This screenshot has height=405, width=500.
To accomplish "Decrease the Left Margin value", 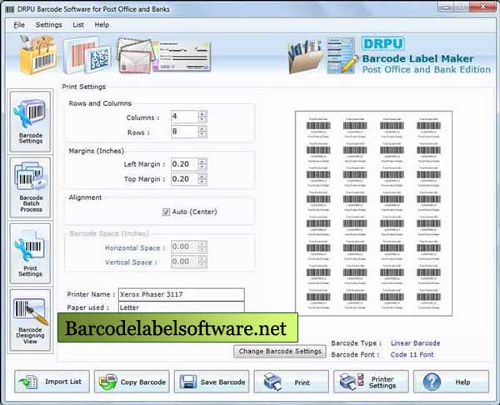I will [x=202, y=167].
